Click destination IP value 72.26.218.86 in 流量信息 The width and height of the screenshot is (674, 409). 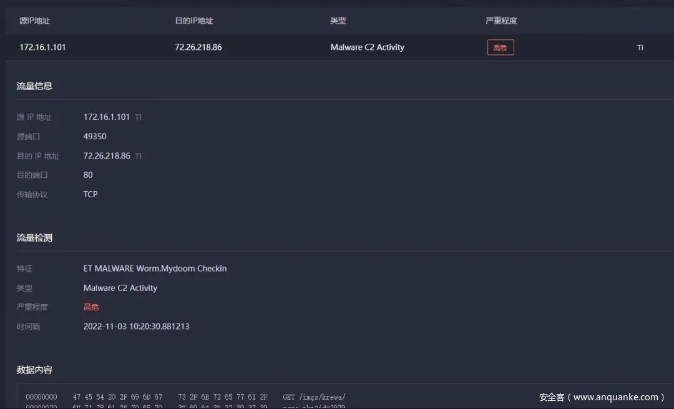107,155
